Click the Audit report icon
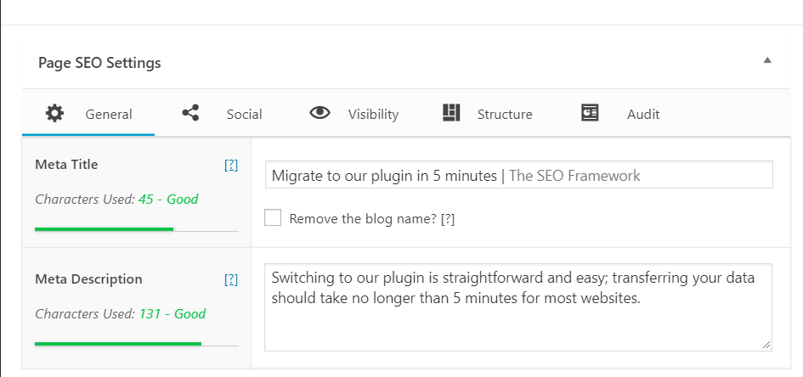The height and width of the screenshot is (377, 803). 590,113
